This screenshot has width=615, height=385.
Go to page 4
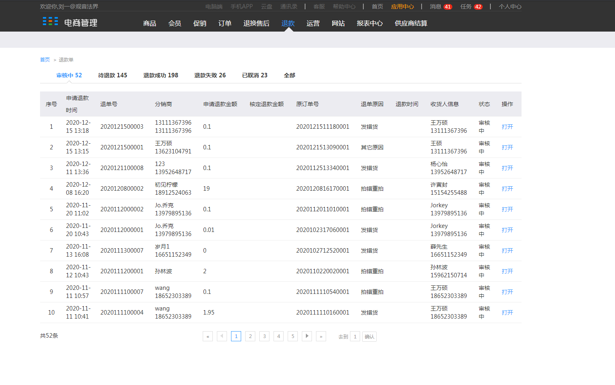278,336
